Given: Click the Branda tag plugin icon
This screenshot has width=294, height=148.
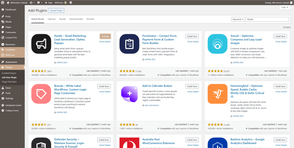Looking at the screenshot, I should 41,94.
